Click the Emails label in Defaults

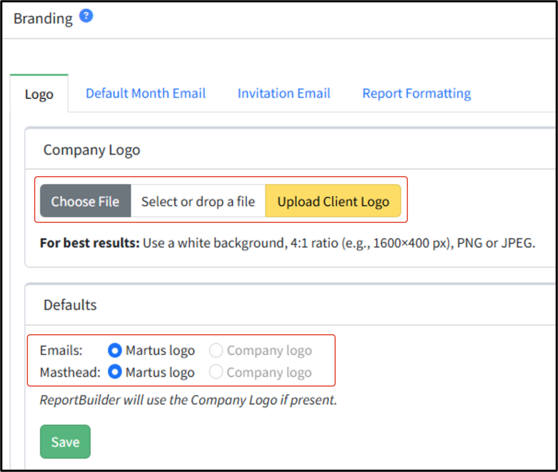tap(61, 350)
